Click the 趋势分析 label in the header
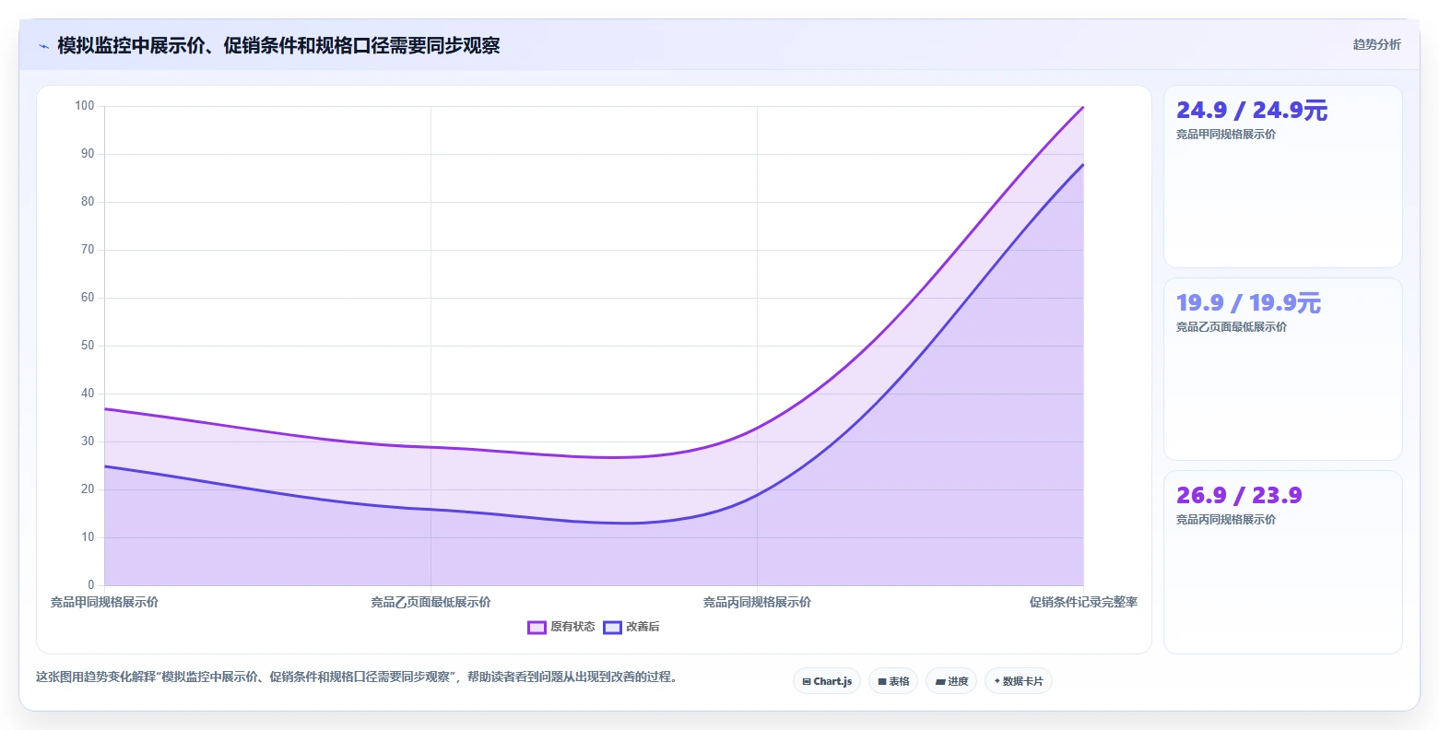 pos(1376,44)
